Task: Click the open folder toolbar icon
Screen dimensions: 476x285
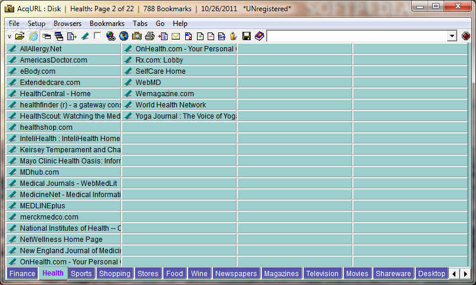Action: click(19, 36)
